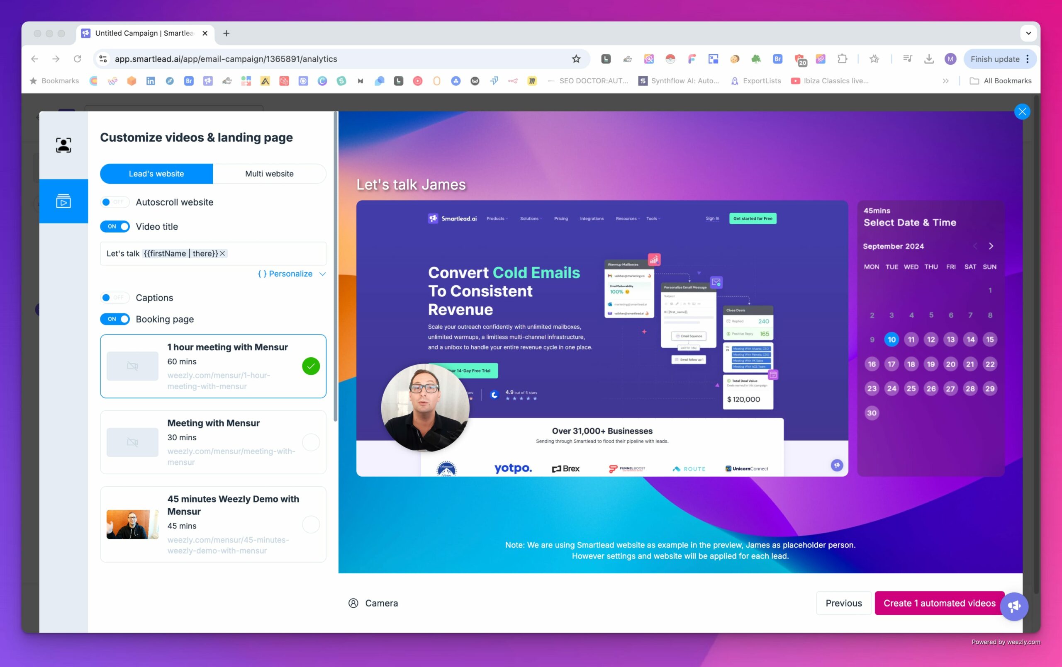Click the Previous button
This screenshot has width=1062, height=667.
coord(844,602)
